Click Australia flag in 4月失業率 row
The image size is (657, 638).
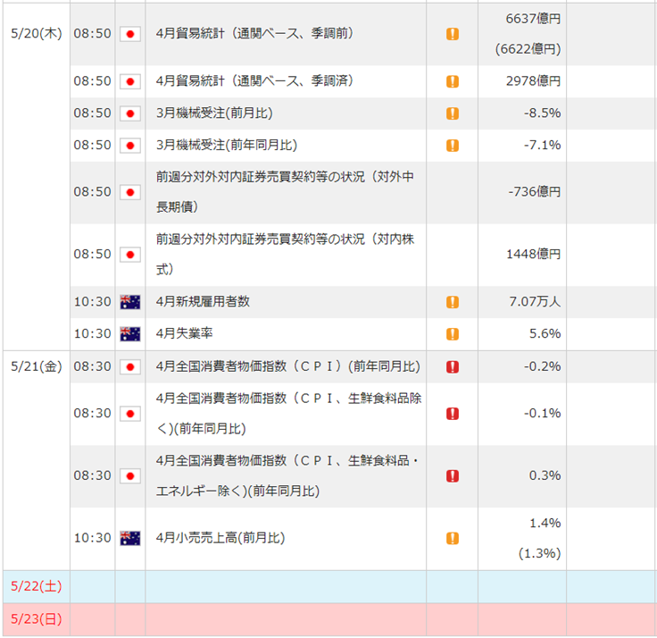(x=130, y=334)
